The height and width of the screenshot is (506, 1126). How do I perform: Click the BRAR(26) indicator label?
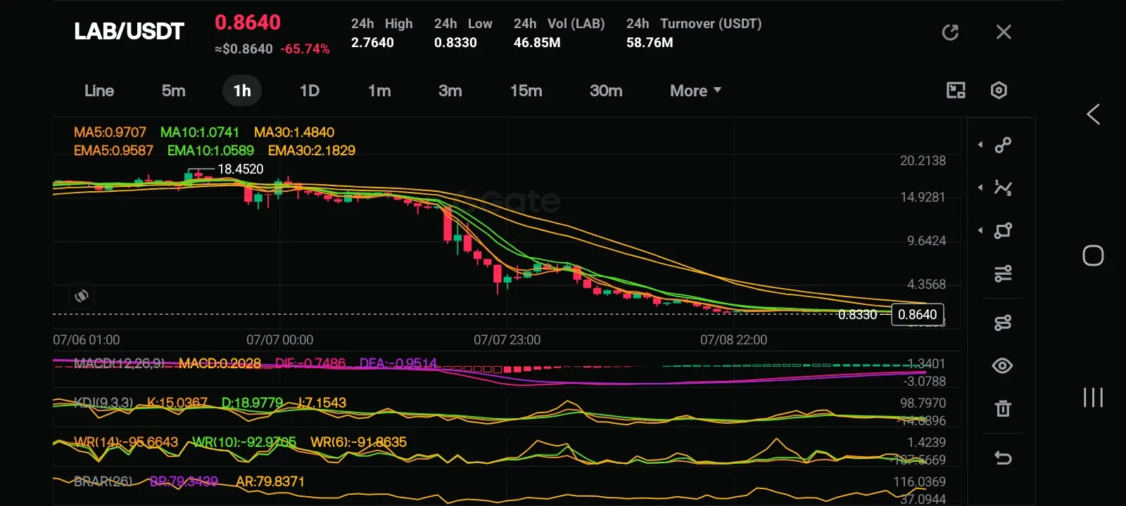(103, 481)
